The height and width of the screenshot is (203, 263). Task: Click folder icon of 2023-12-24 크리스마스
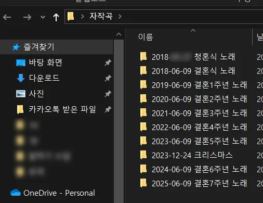pos(143,155)
